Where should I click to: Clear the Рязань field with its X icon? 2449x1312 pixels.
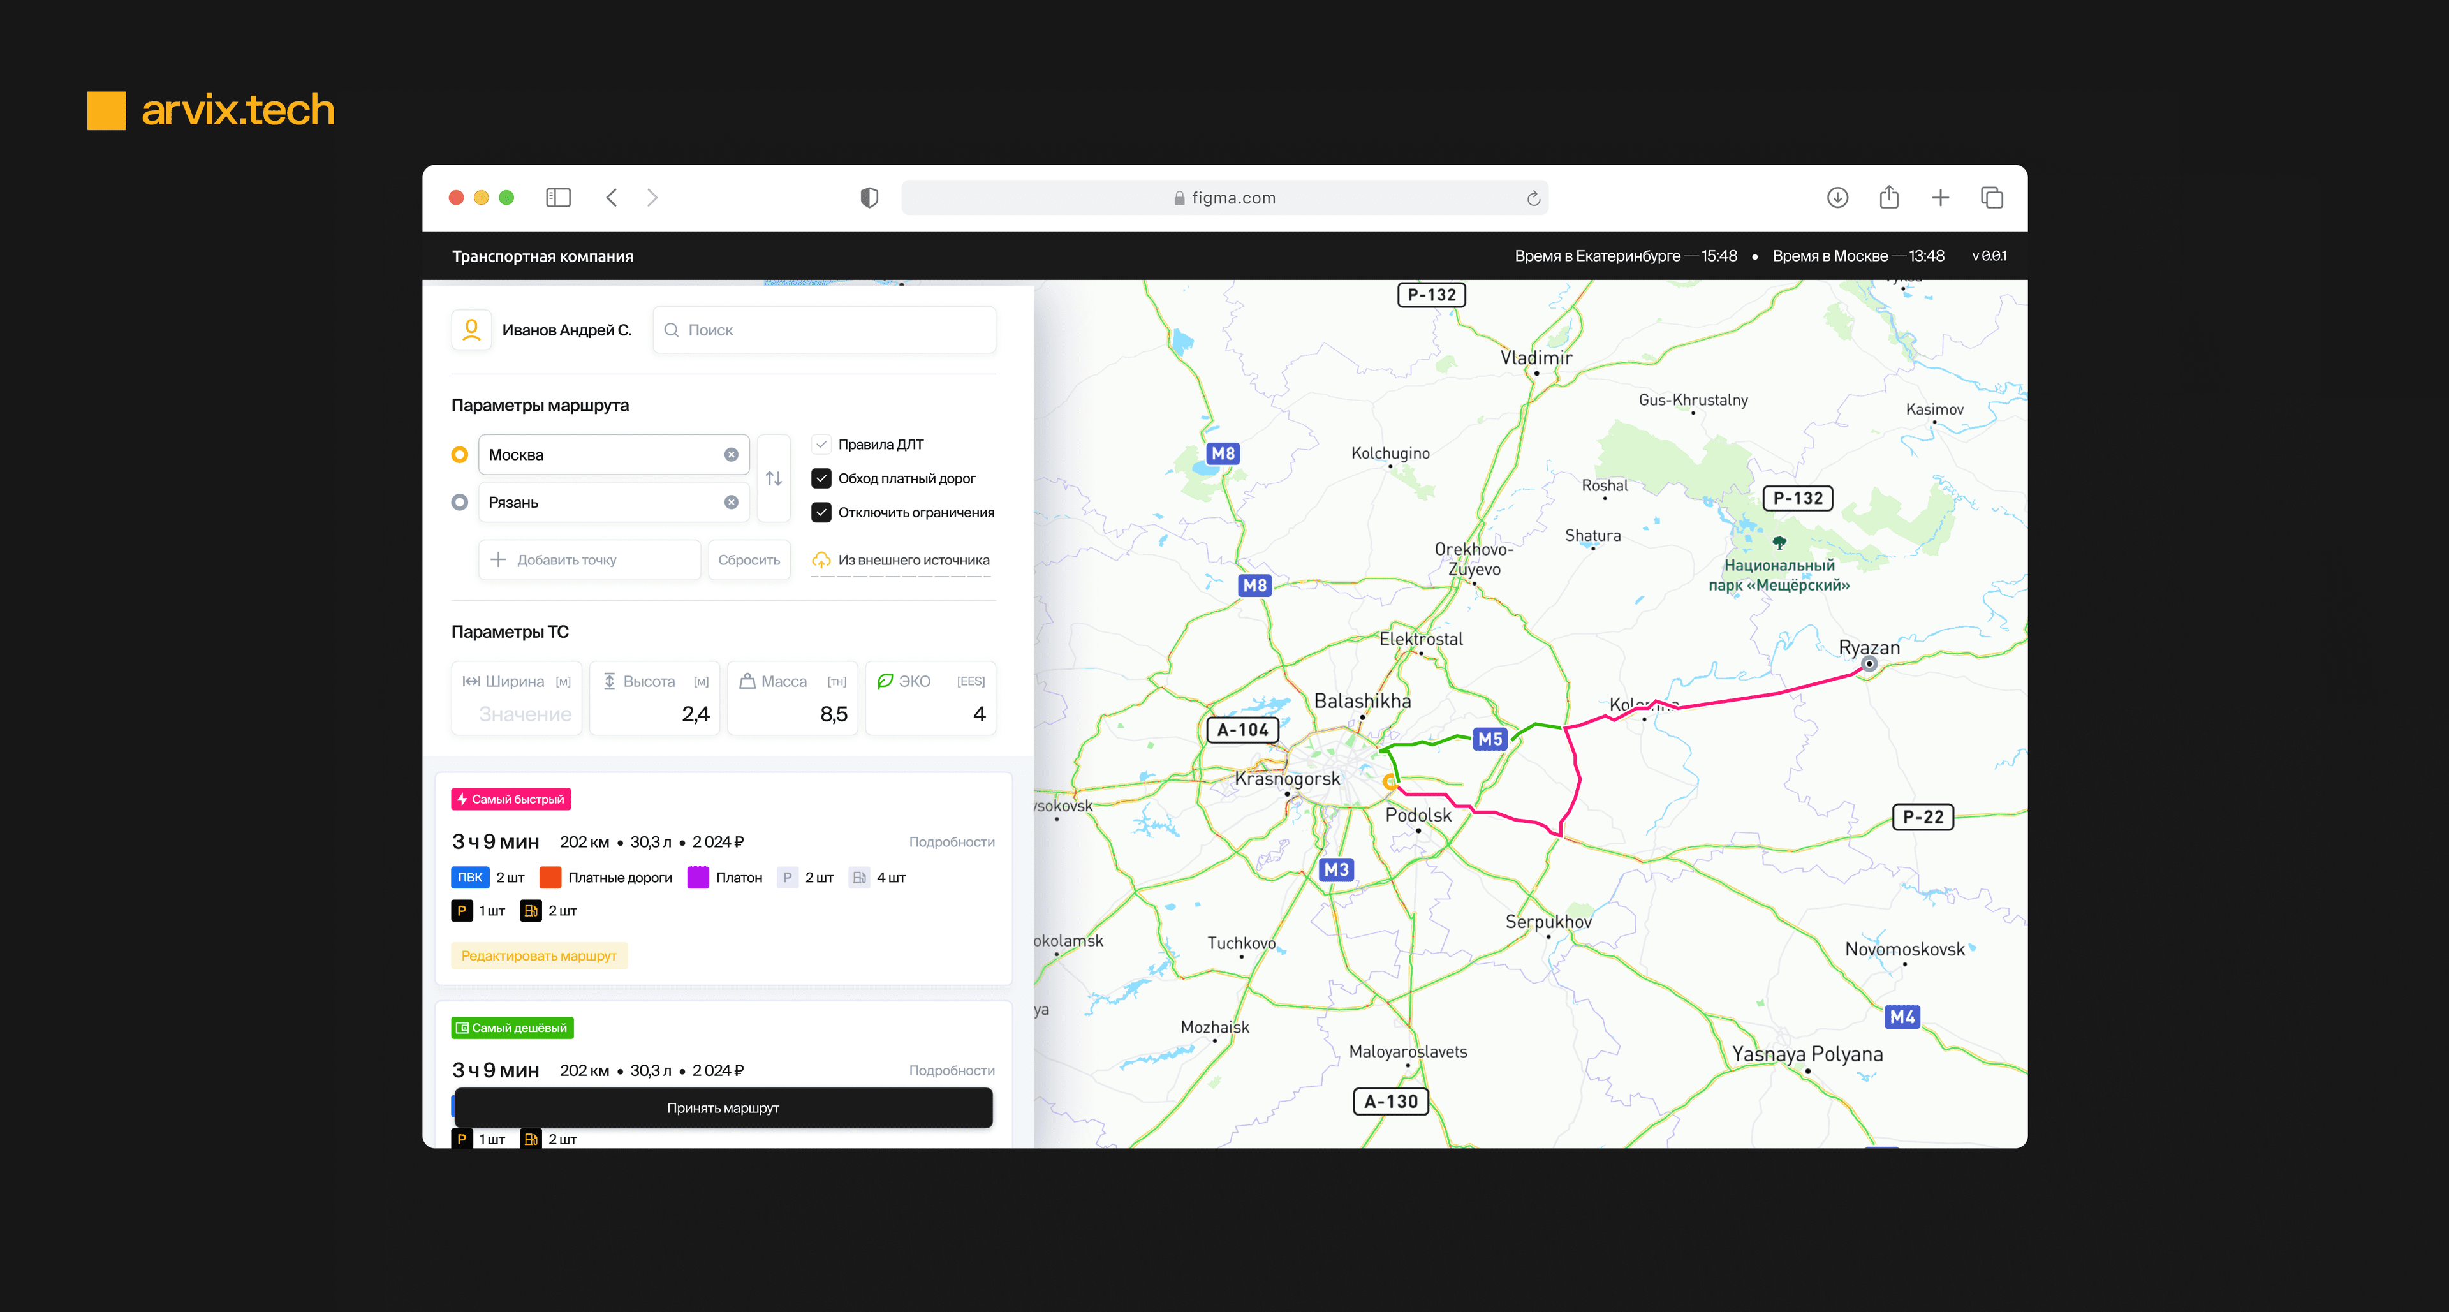(731, 502)
